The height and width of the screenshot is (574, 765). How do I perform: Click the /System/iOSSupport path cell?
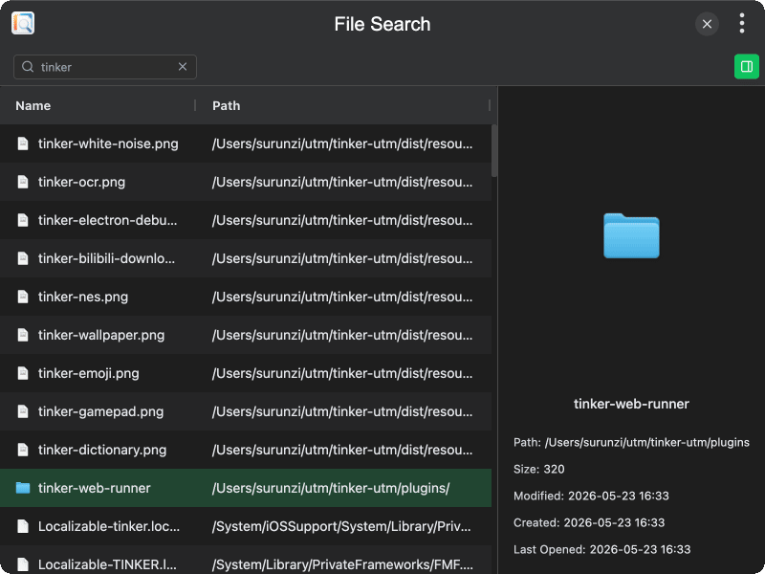tap(341, 525)
